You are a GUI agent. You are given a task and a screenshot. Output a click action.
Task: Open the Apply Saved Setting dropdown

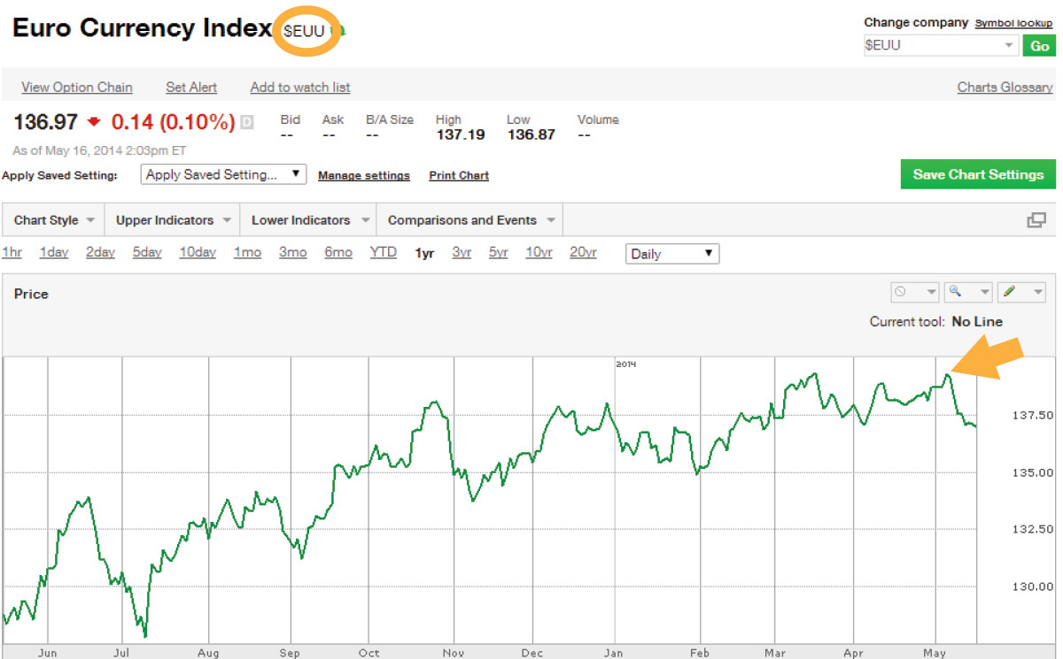point(222,173)
